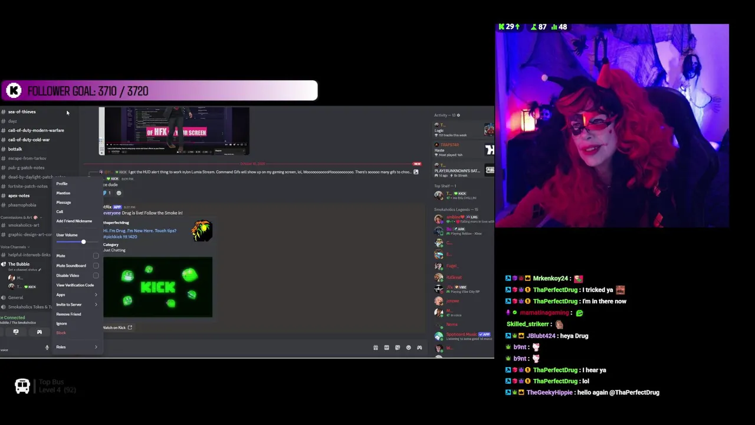This screenshot has width=755, height=425.
Task: Open the call-of-duty-cold-war channel
Action: 29,140
